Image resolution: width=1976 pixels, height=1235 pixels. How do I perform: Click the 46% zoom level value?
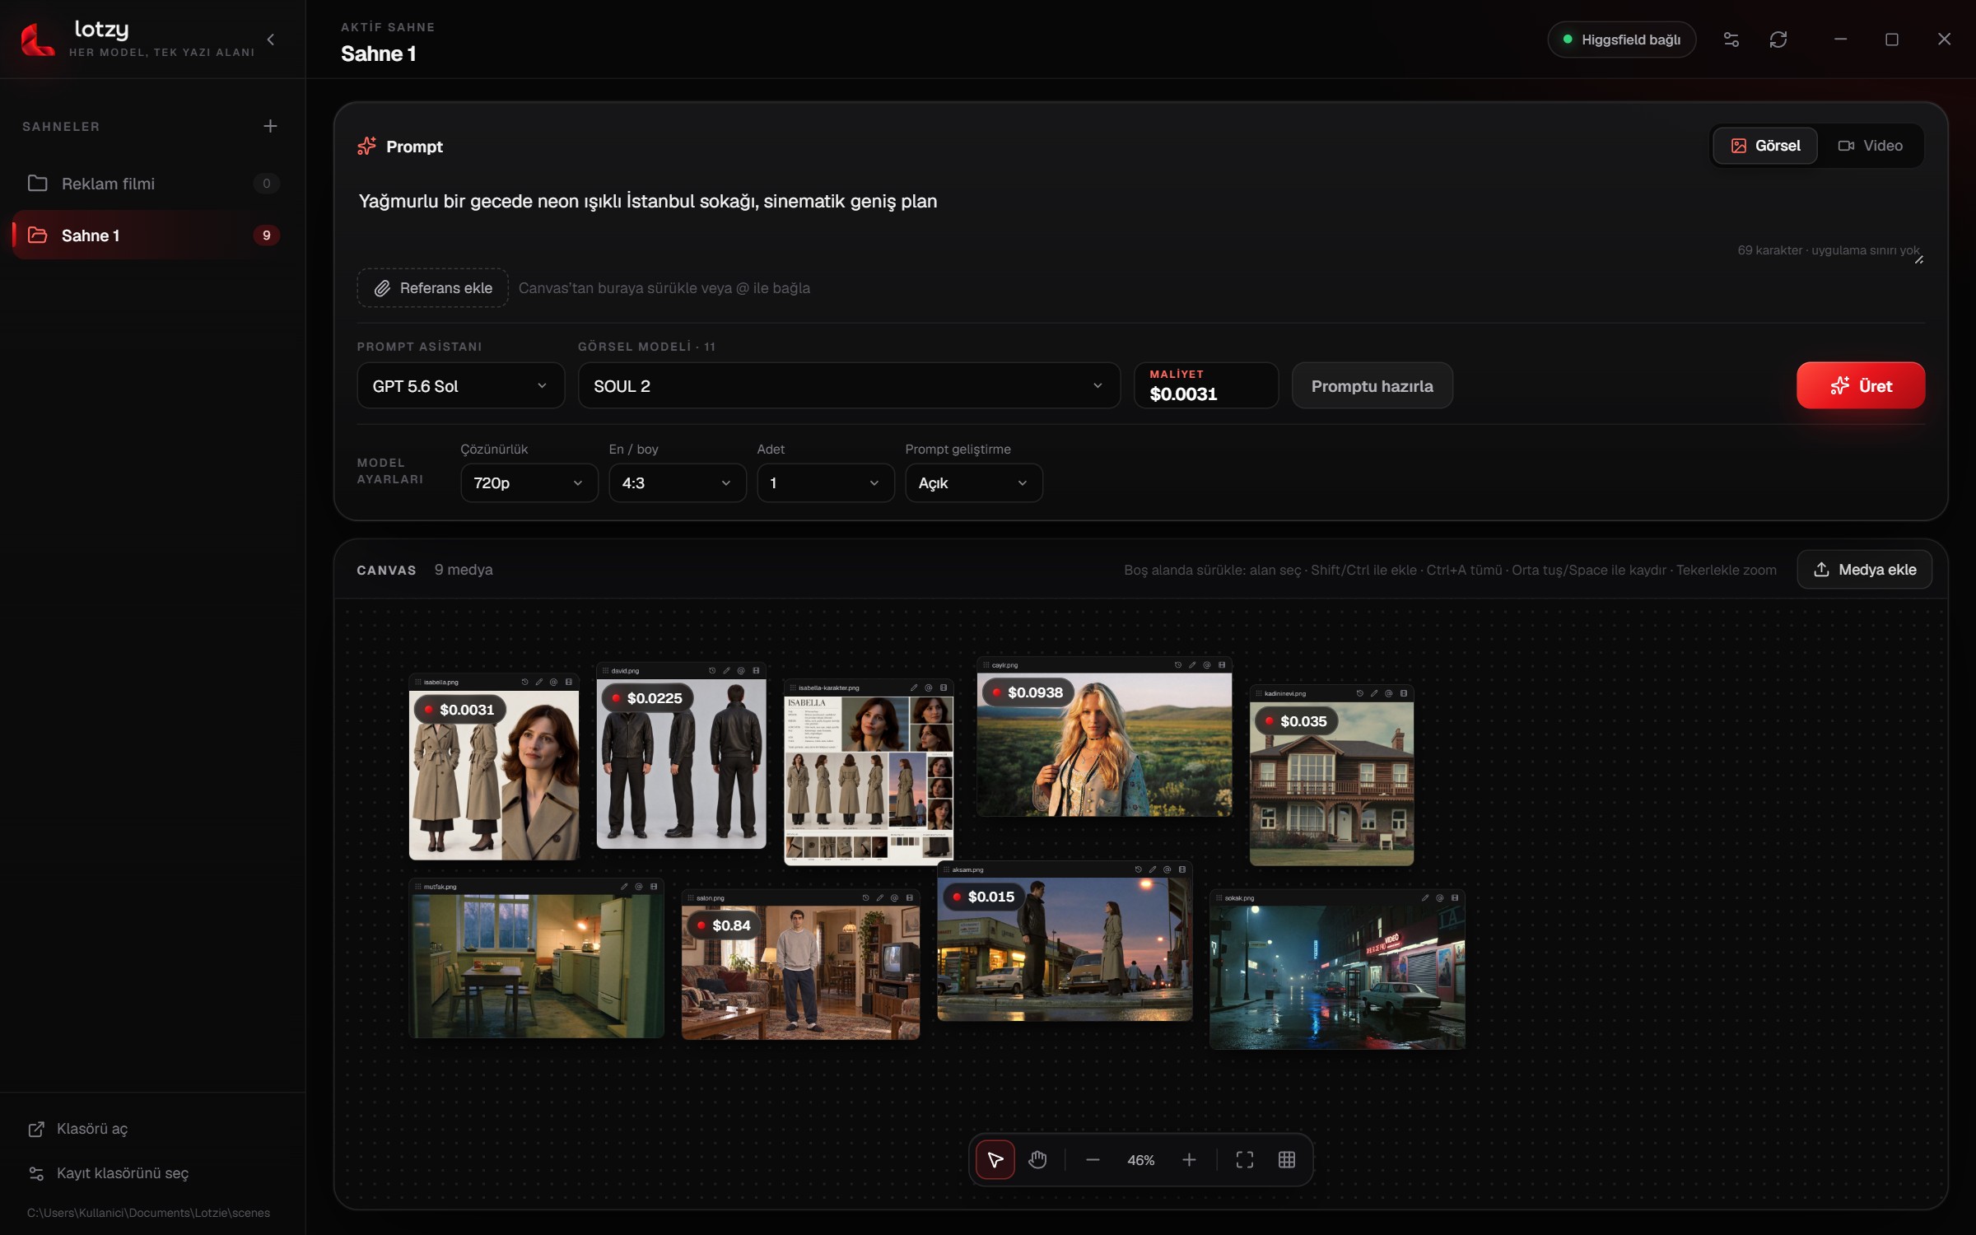coord(1140,1160)
